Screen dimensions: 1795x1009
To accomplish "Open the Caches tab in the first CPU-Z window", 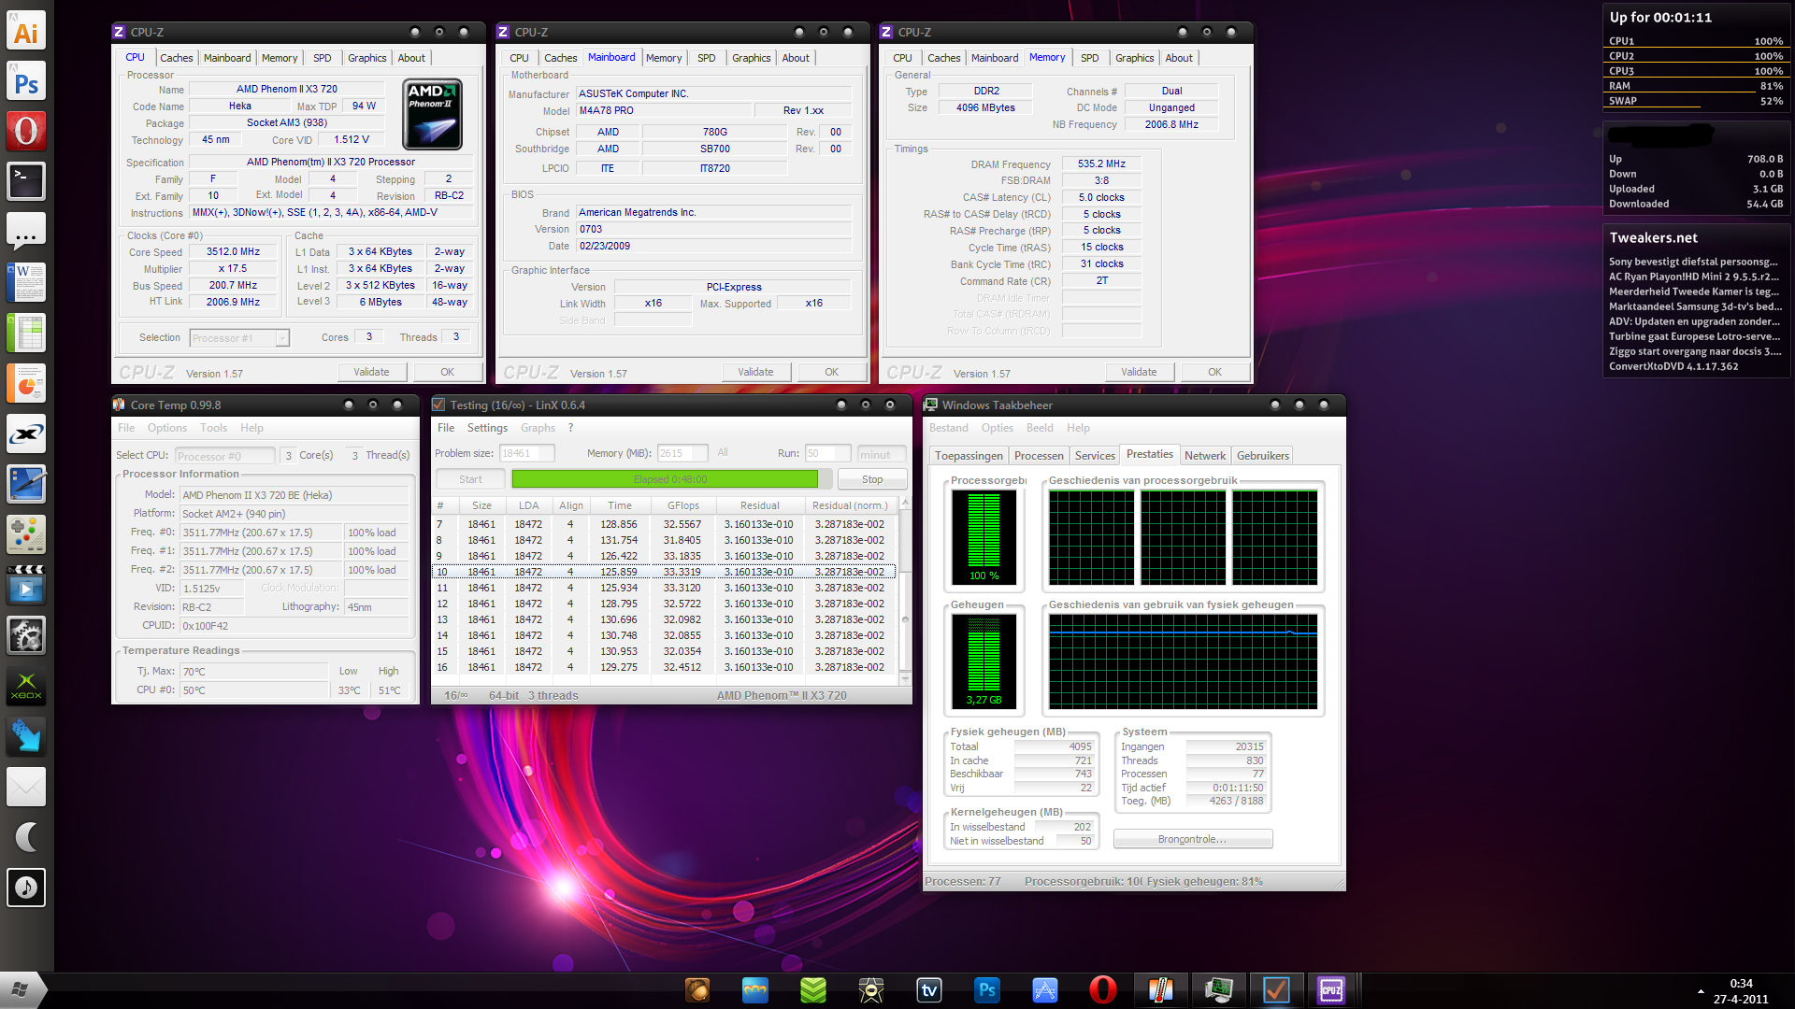I will (x=176, y=58).
